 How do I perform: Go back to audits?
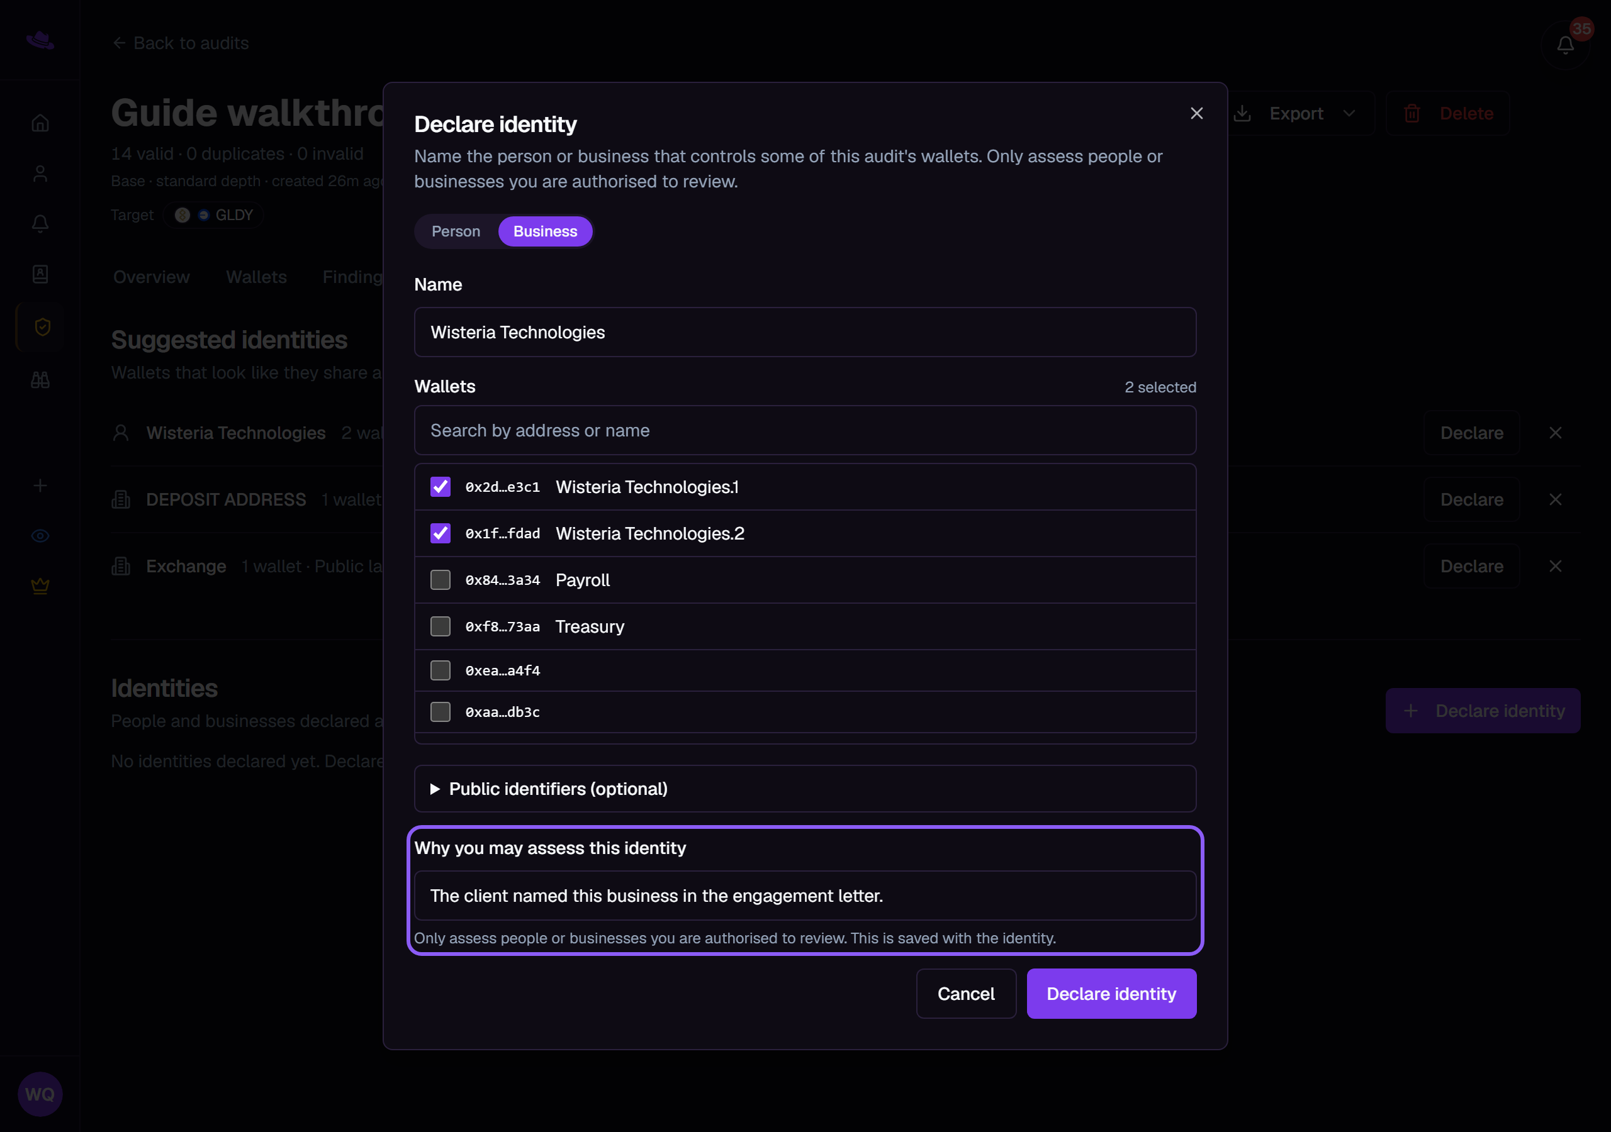pos(181,43)
